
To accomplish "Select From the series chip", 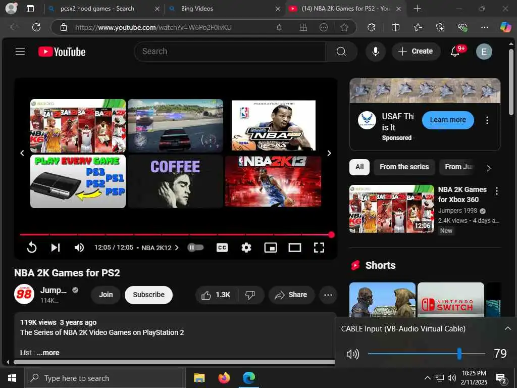I will coord(404,167).
